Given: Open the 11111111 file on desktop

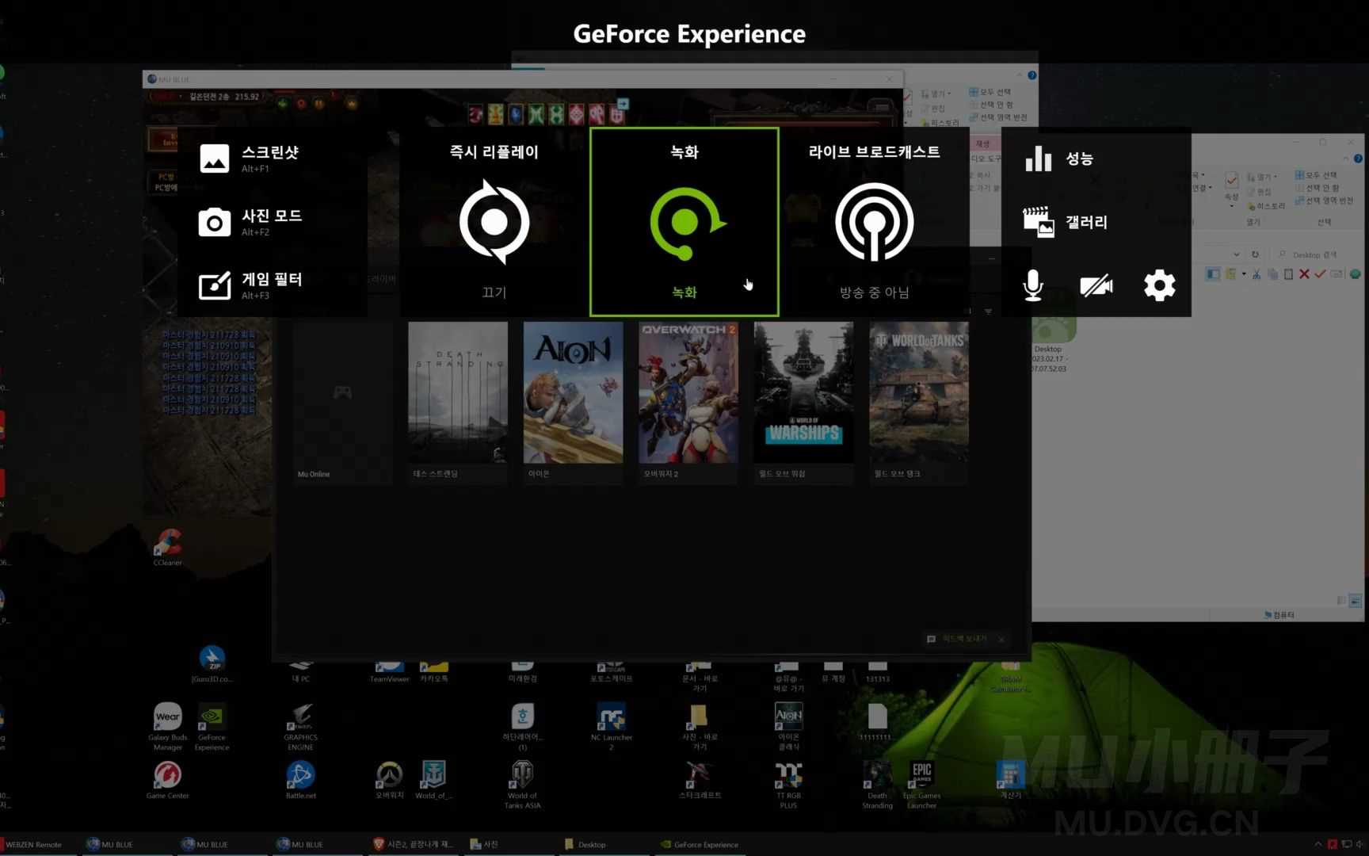Looking at the screenshot, I should 876,722.
